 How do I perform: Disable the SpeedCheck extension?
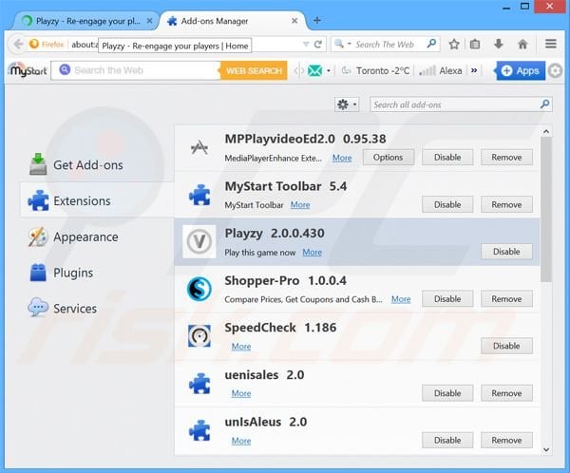coord(506,346)
